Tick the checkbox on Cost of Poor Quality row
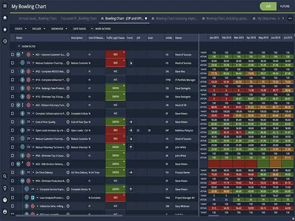This screenshot has width=295, height=221. (x=13, y=122)
